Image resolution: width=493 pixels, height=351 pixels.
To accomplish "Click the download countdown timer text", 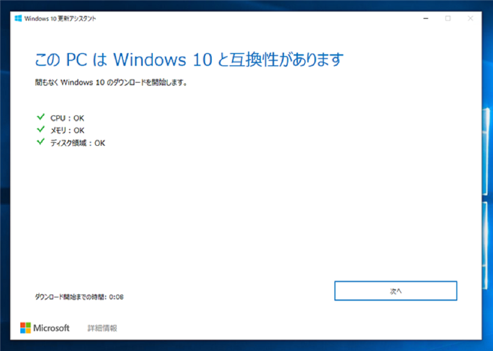I will click(79, 297).
